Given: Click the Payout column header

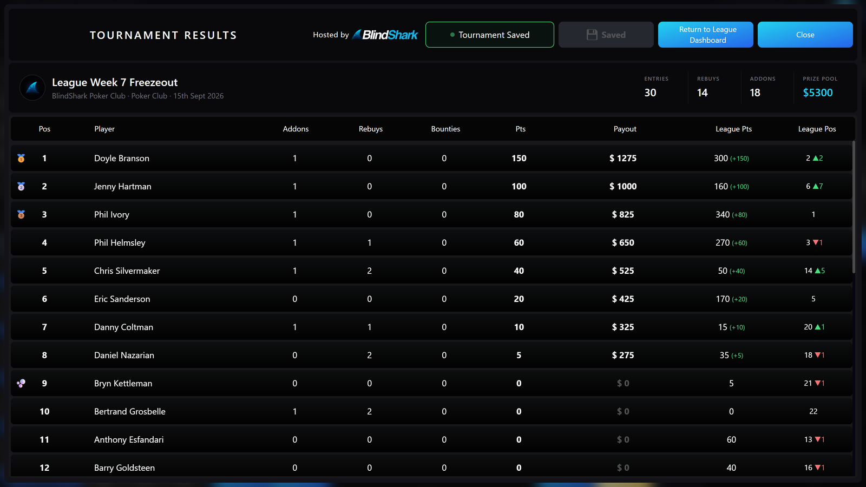Looking at the screenshot, I should [x=625, y=129].
